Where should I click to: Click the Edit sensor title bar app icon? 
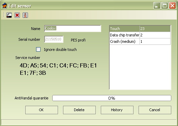pos(4,6)
